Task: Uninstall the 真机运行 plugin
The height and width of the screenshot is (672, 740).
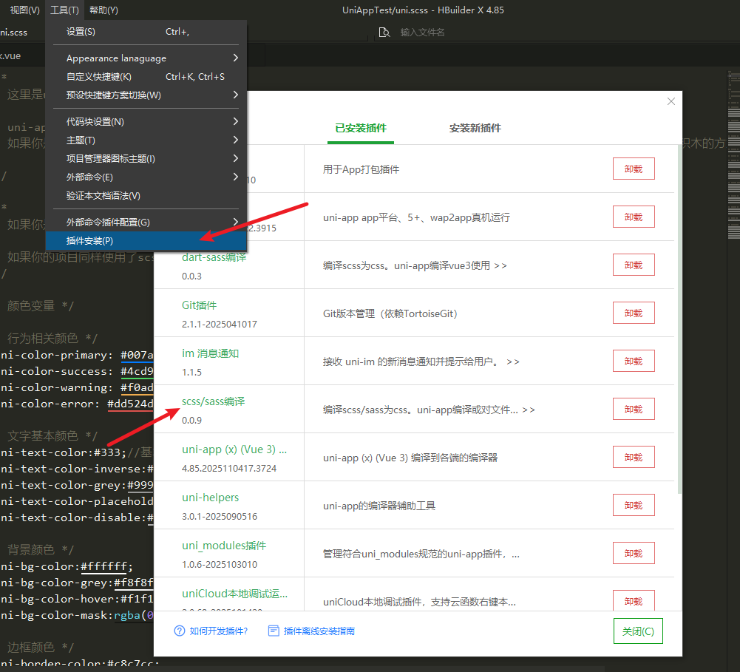Action: [x=634, y=217]
